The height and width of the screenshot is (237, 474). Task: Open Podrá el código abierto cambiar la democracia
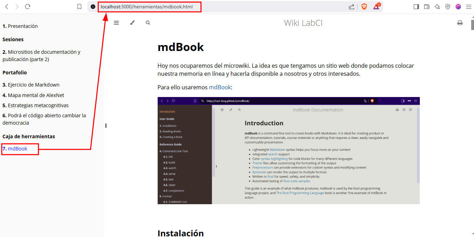[x=44, y=119]
